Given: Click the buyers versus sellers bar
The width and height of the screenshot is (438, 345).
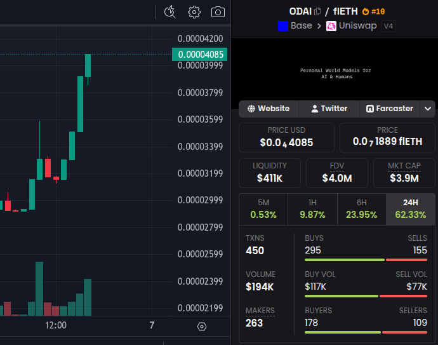Looking at the screenshot, I should click(x=366, y=332).
